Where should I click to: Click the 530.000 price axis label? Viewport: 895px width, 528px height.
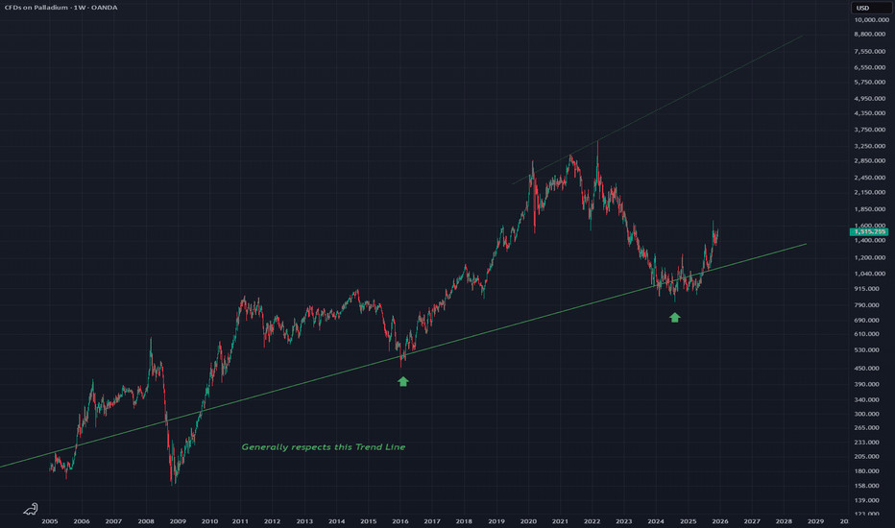click(867, 350)
